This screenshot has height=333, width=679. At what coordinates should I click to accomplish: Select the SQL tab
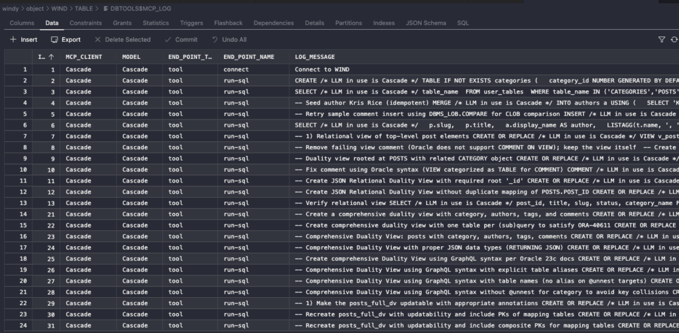pos(463,23)
